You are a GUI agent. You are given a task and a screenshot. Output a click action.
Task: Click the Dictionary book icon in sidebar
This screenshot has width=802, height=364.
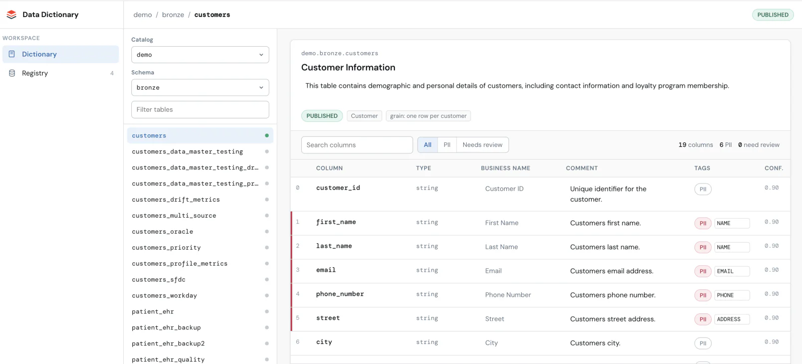pos(12,54)
